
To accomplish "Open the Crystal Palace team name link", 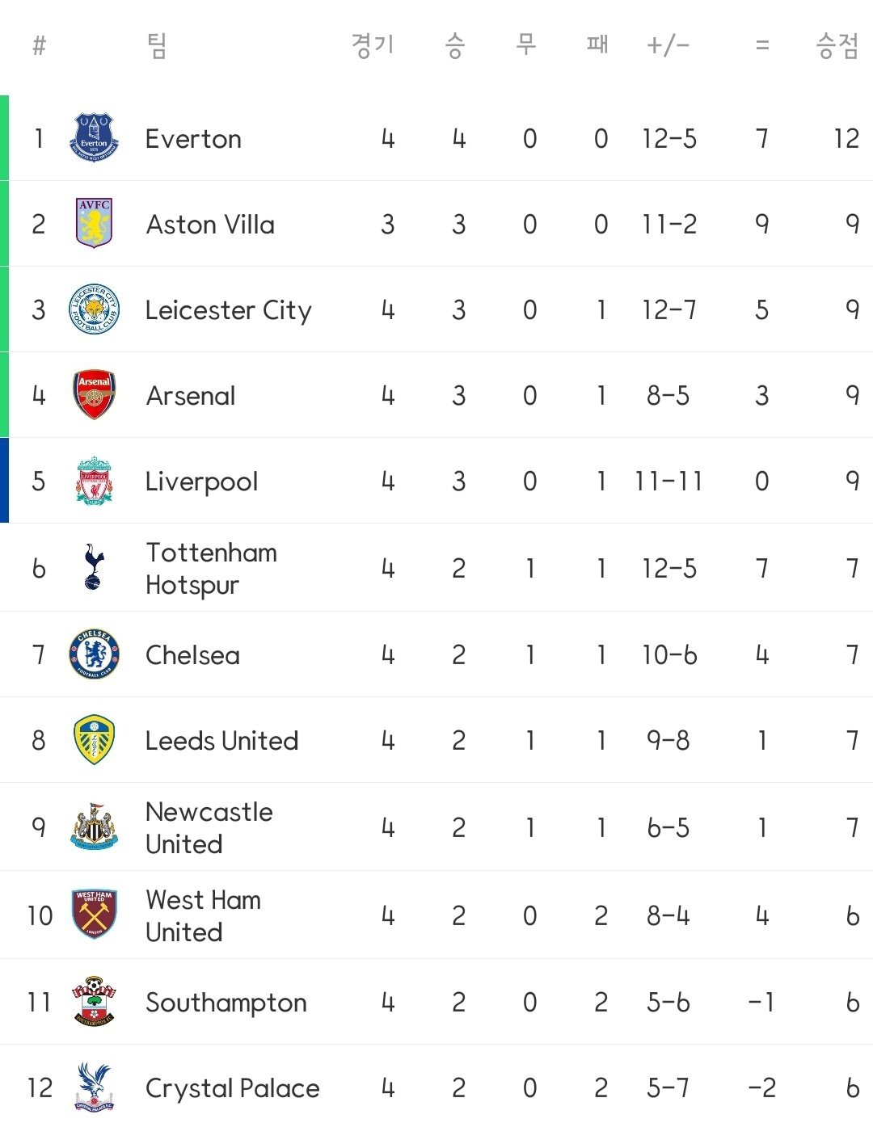I will (x=233, y=1088).
